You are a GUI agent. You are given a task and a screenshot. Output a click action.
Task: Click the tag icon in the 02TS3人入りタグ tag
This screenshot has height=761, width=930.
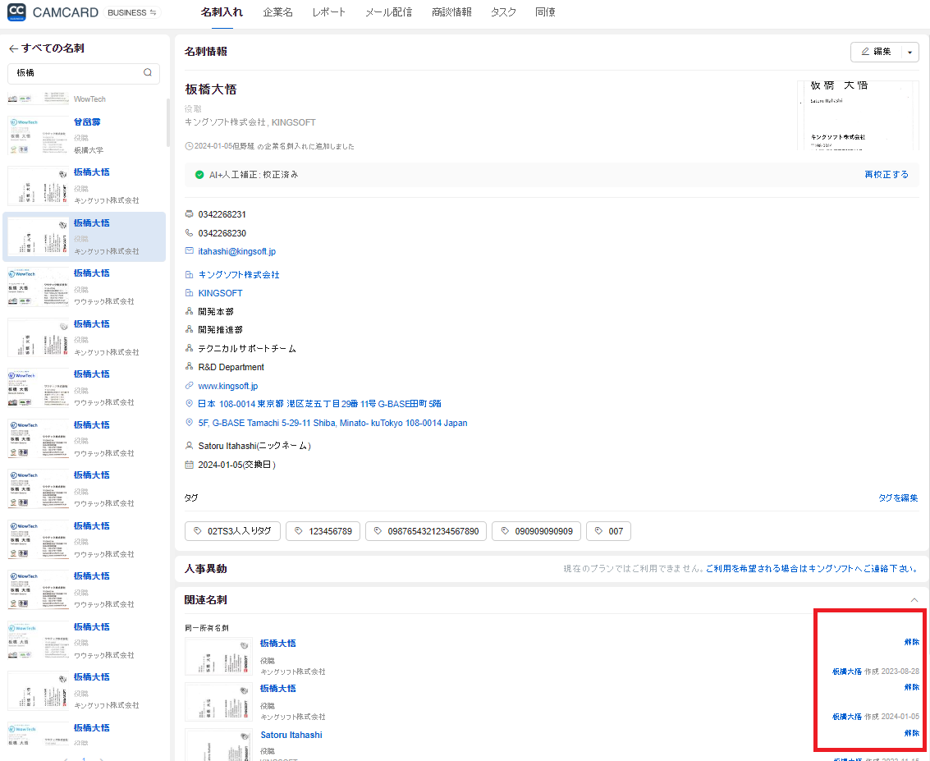(x=198, y=531)
